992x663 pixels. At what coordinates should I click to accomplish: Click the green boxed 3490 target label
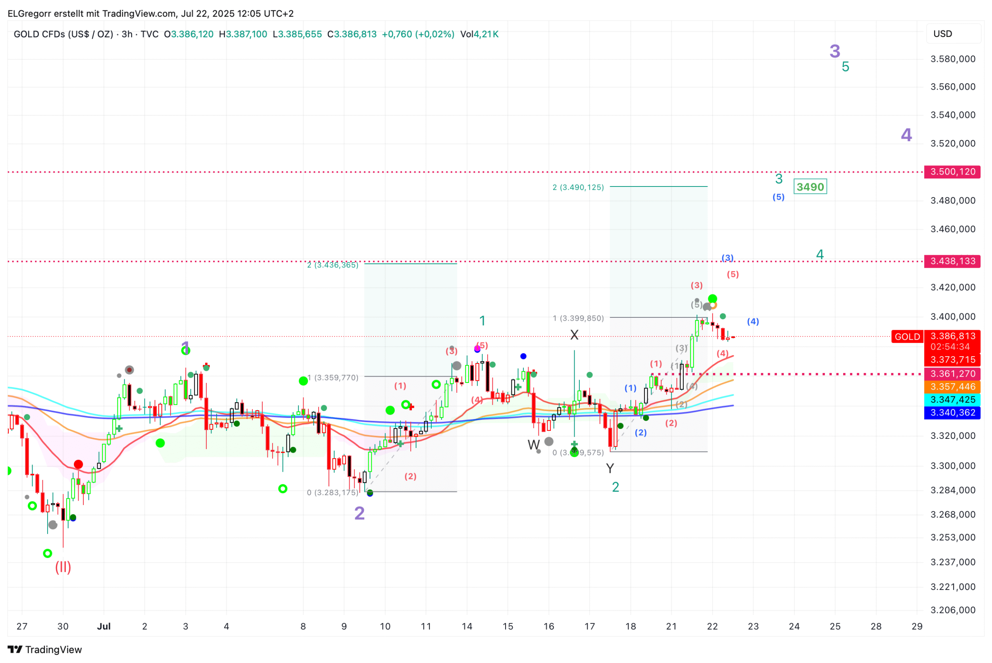pos(810,187)
